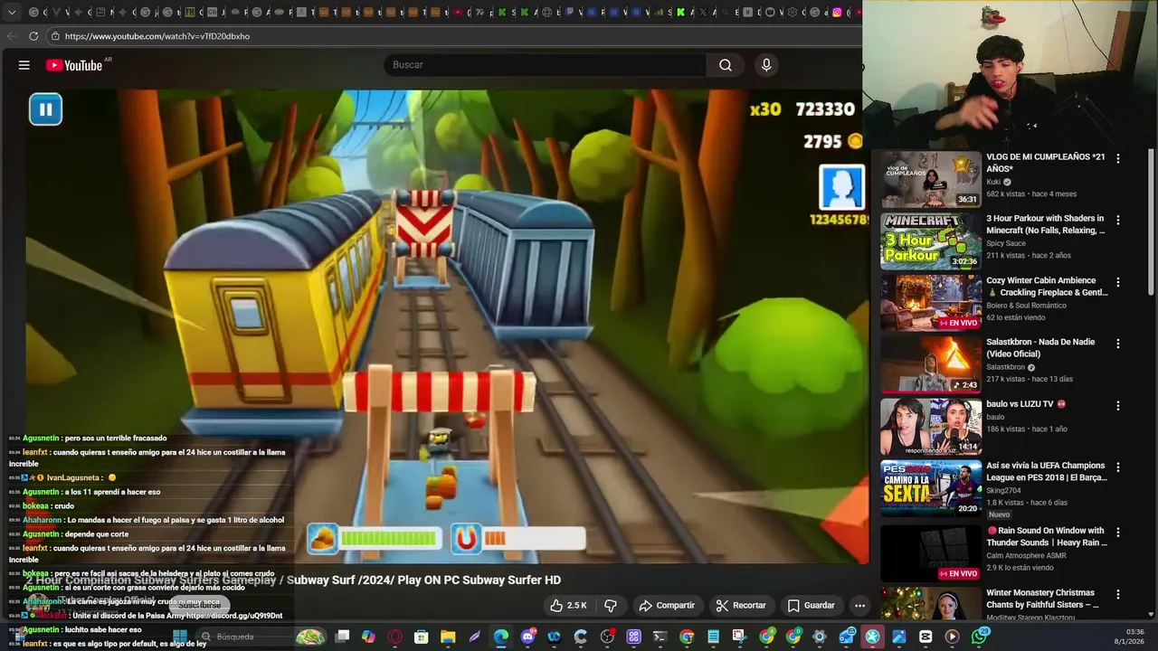
Task: Go back using the browser arrow
Action: point(11,36)
